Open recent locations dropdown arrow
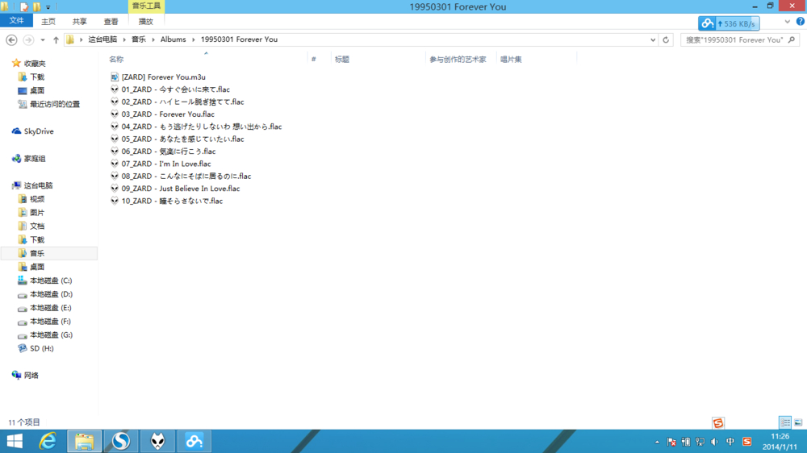Viewport: 807px width, 453px height. (x=43, y=39)
